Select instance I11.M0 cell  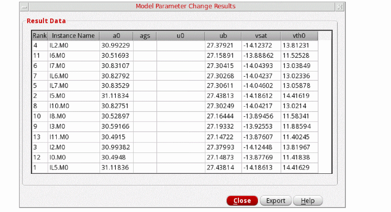coord(74,137)
